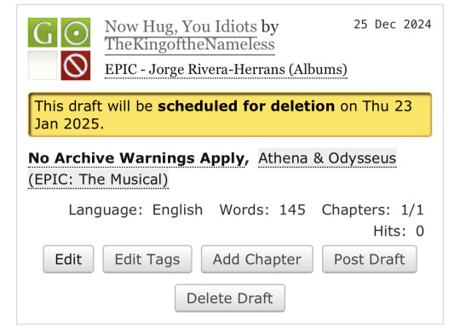This screenshot has height=332, width=460.
Task: Select the No Archive Warnings Apply tag
Action: click(136, 158)
